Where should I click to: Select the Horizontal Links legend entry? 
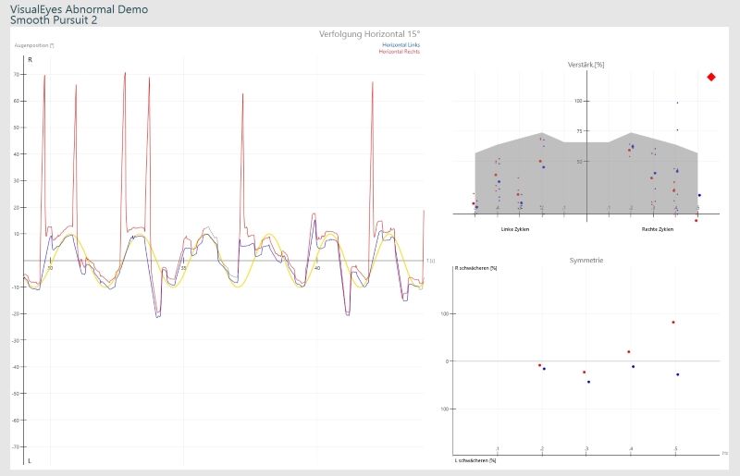pyautogui.click(x=400, y=44)
